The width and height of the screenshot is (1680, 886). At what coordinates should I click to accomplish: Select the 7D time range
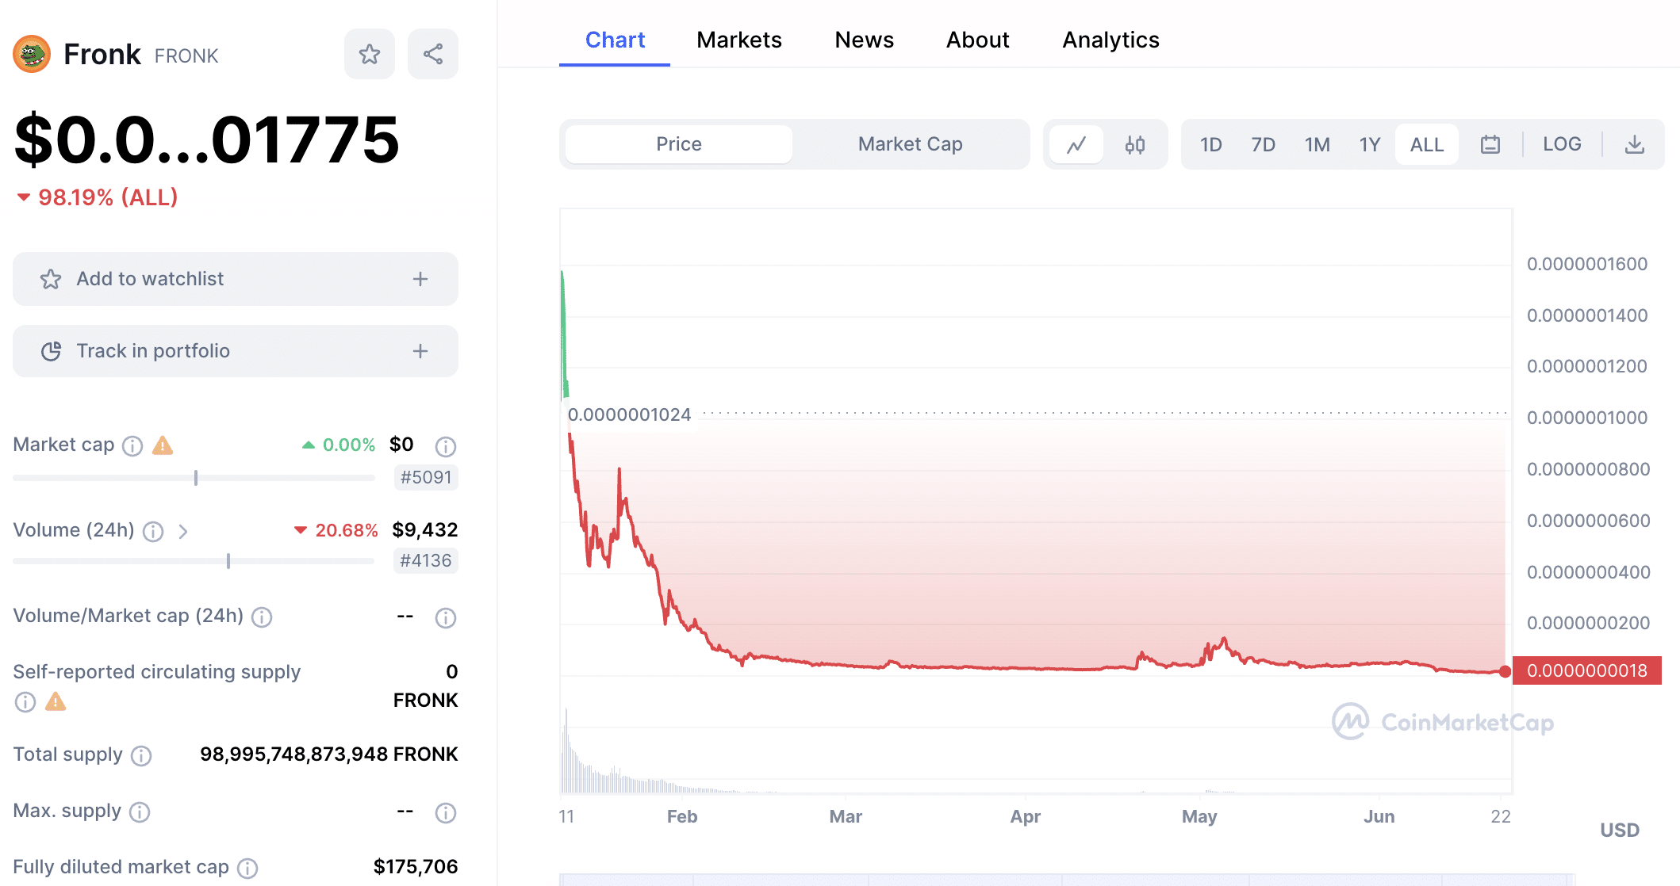point(1264,144)
